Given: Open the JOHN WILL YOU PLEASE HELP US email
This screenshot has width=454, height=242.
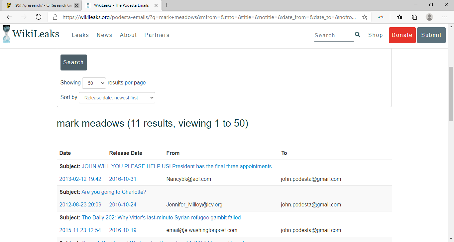Looking at the screenshot, I should pos(176,166).
